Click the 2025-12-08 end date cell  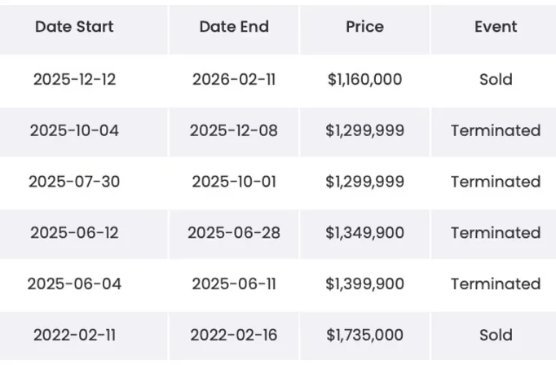tap(234, 130)
